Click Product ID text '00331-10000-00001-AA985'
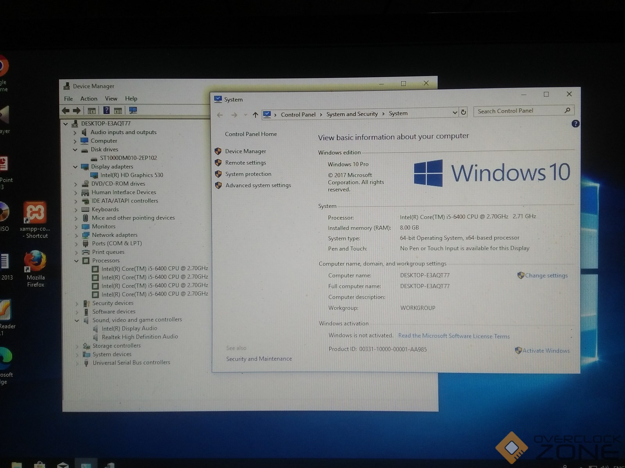 click(x=393, y=349)
